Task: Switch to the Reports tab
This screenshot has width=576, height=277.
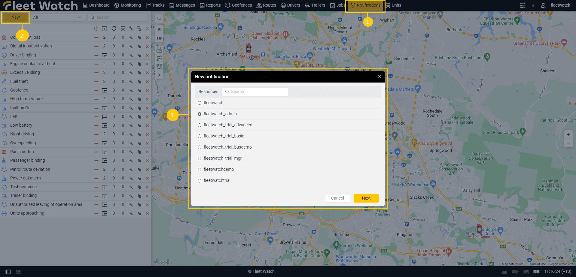Action: (210, 5)
